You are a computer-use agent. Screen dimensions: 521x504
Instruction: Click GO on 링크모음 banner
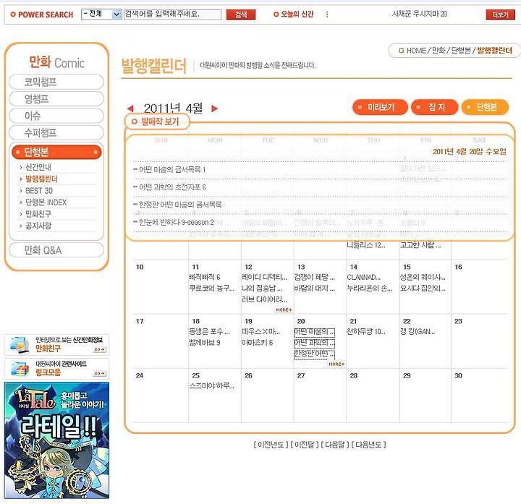pos(100,373)
